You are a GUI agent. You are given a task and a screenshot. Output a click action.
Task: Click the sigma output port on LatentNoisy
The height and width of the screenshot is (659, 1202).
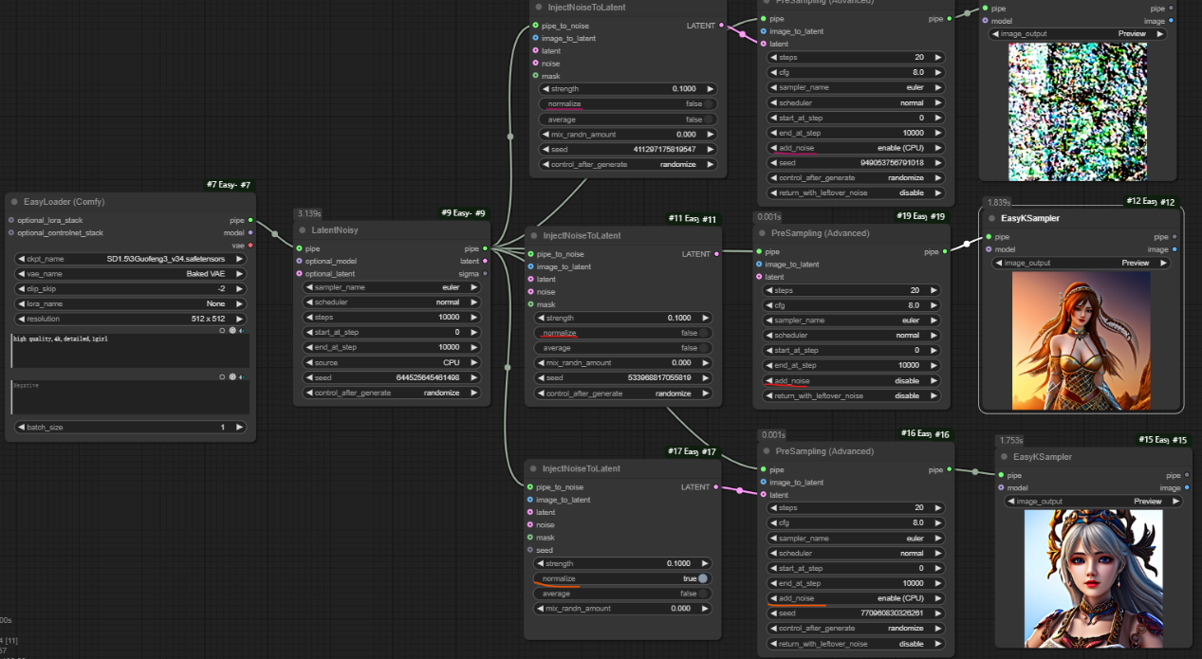[486, 273]
